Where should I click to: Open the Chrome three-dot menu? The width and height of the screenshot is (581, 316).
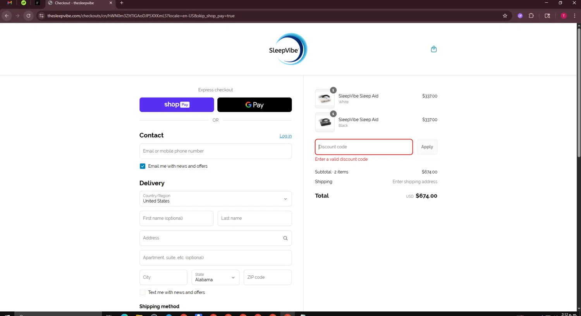(x=575, y=16)
